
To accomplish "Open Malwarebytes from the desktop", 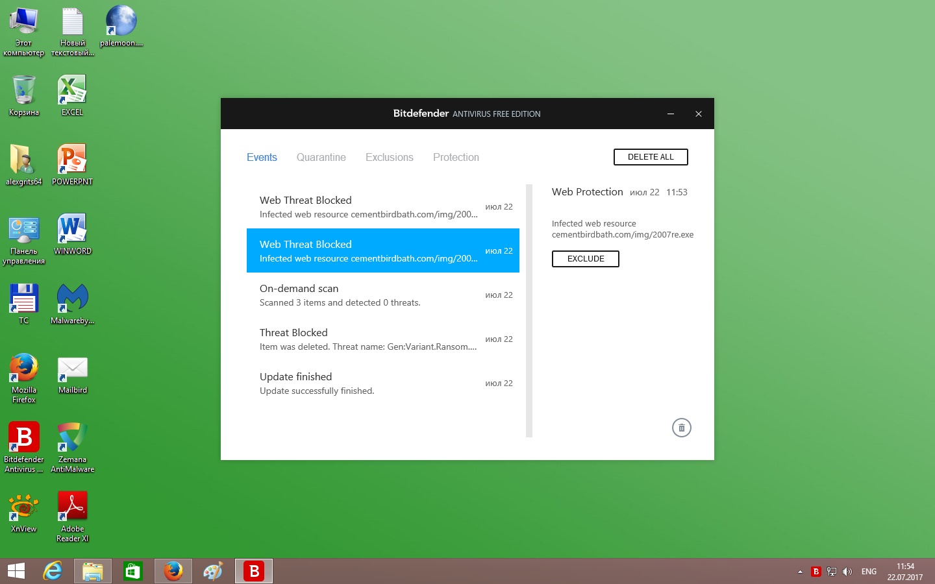I will tap(72, 304).
